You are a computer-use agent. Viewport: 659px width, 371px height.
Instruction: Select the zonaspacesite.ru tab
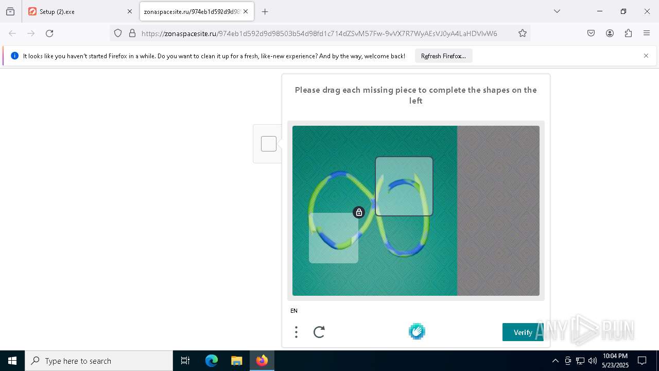point(197,11)
